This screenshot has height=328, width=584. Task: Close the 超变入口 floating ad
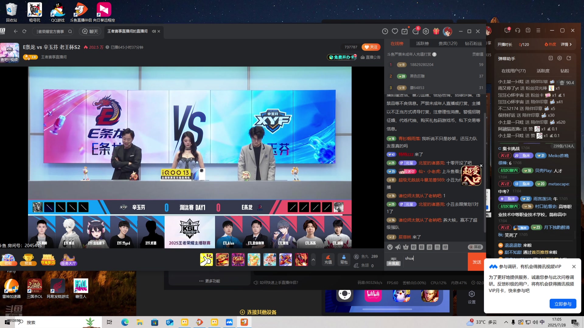coord(481,166)
